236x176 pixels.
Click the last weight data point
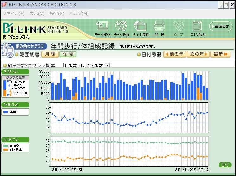pyautogui.click(x=207, y=112)
